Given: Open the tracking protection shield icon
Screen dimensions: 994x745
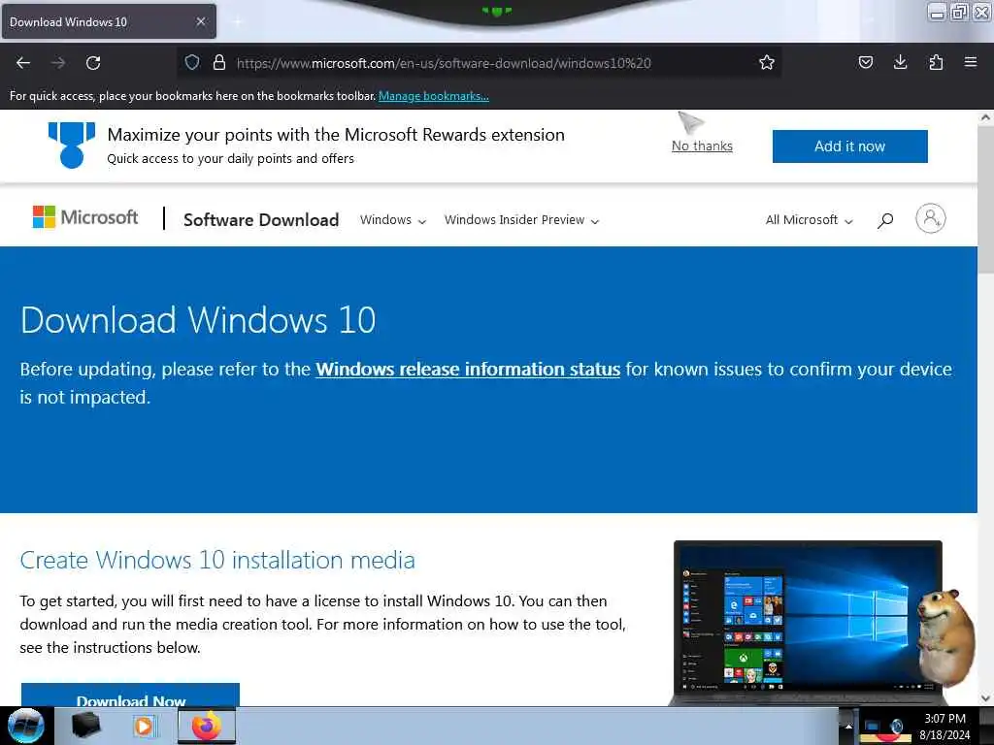Looking at the screenshot, I should pos(192,62).
